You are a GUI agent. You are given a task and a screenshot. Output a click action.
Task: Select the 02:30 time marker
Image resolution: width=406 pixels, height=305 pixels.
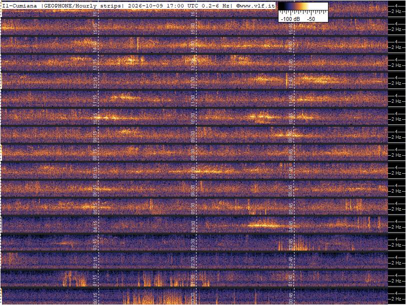point(192,263)
